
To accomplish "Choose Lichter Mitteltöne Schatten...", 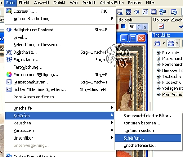I will click(60, 89).
